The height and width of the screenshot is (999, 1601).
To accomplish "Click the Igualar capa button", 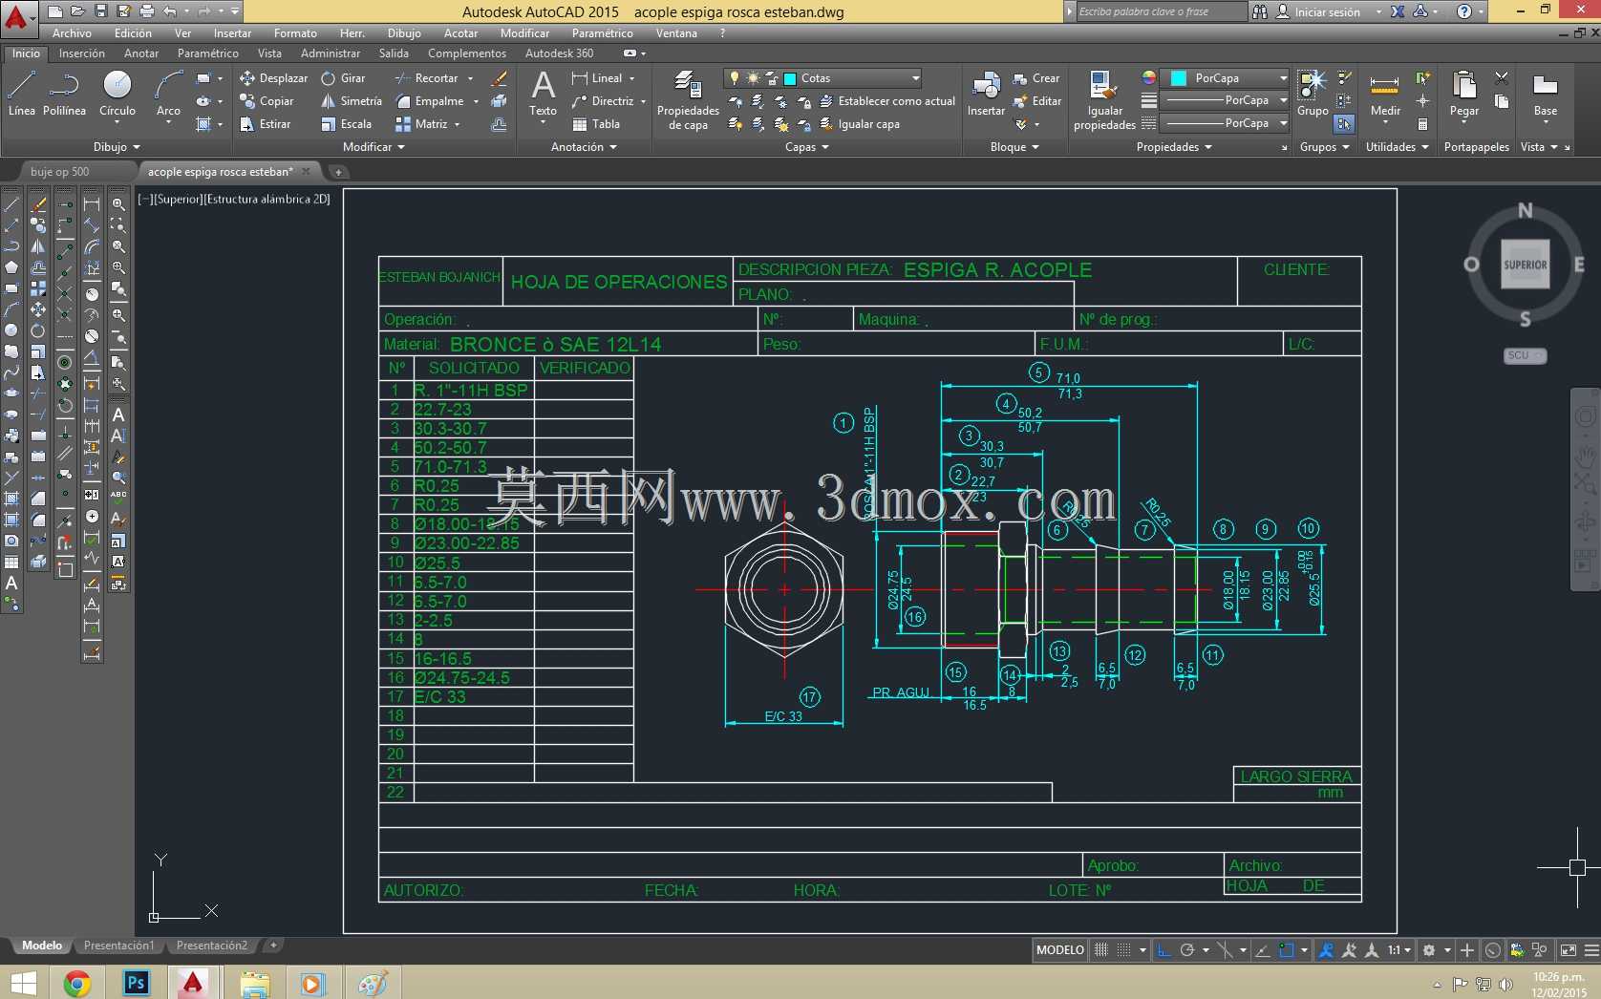I will (860, 124).
